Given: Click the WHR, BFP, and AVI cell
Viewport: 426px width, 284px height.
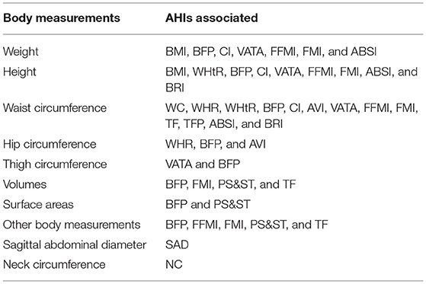Looking at the screenshot, I should click(216, 144).
